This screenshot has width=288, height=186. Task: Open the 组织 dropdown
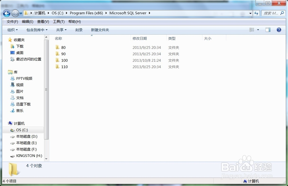(x=12, y=30)
